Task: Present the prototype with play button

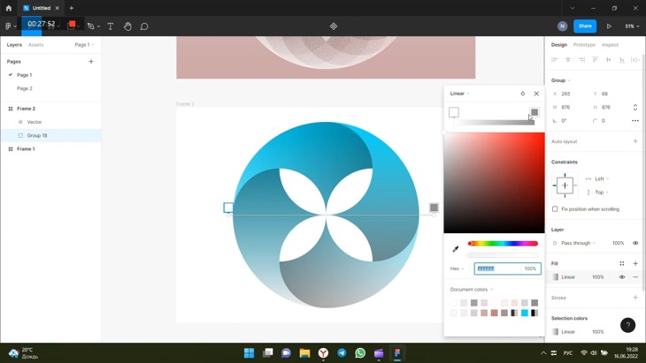Action: coord(609,26)
